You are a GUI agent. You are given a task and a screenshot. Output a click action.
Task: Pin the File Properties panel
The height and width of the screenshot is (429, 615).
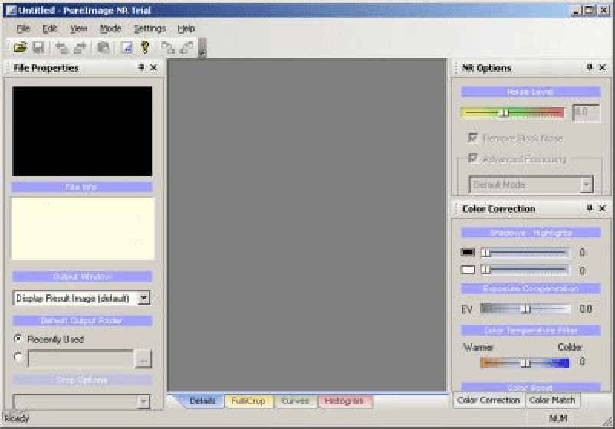[x=141, y=67]
